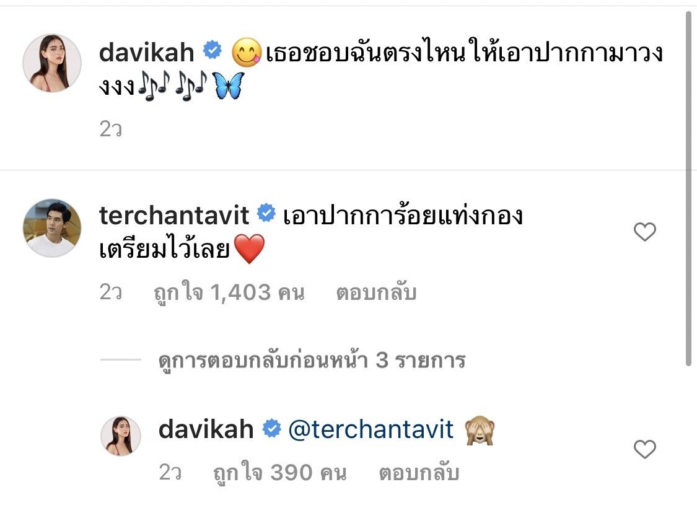Click ตอบกลับ under davikah's reply

pyautogui.click(x=419, y=473)
